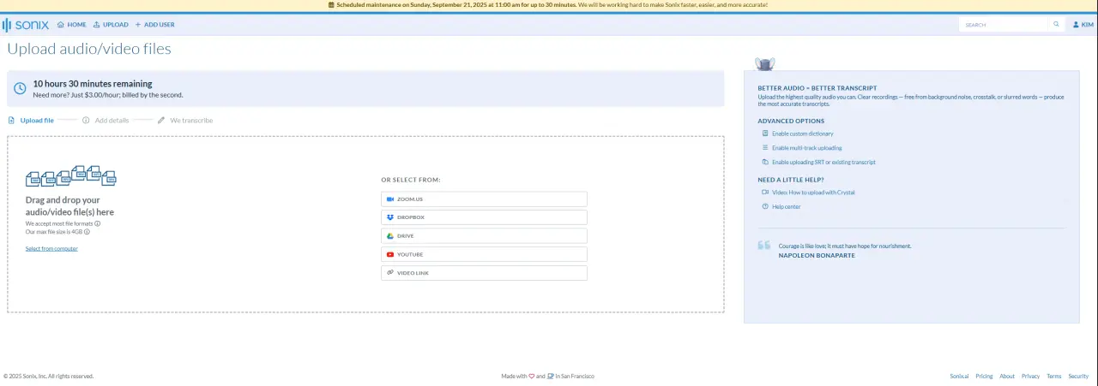Viewport: 1098px width, 386px height.
Task: Click the search magnifier icon
Action: tap(1057, 25)
